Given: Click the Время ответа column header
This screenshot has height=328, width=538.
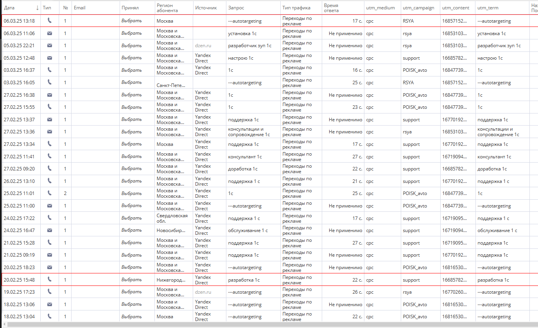Looking at the screenshot, I should tap(332, 8).
